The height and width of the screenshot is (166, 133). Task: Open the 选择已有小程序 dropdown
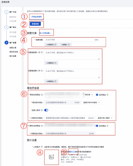coord(105,118)
